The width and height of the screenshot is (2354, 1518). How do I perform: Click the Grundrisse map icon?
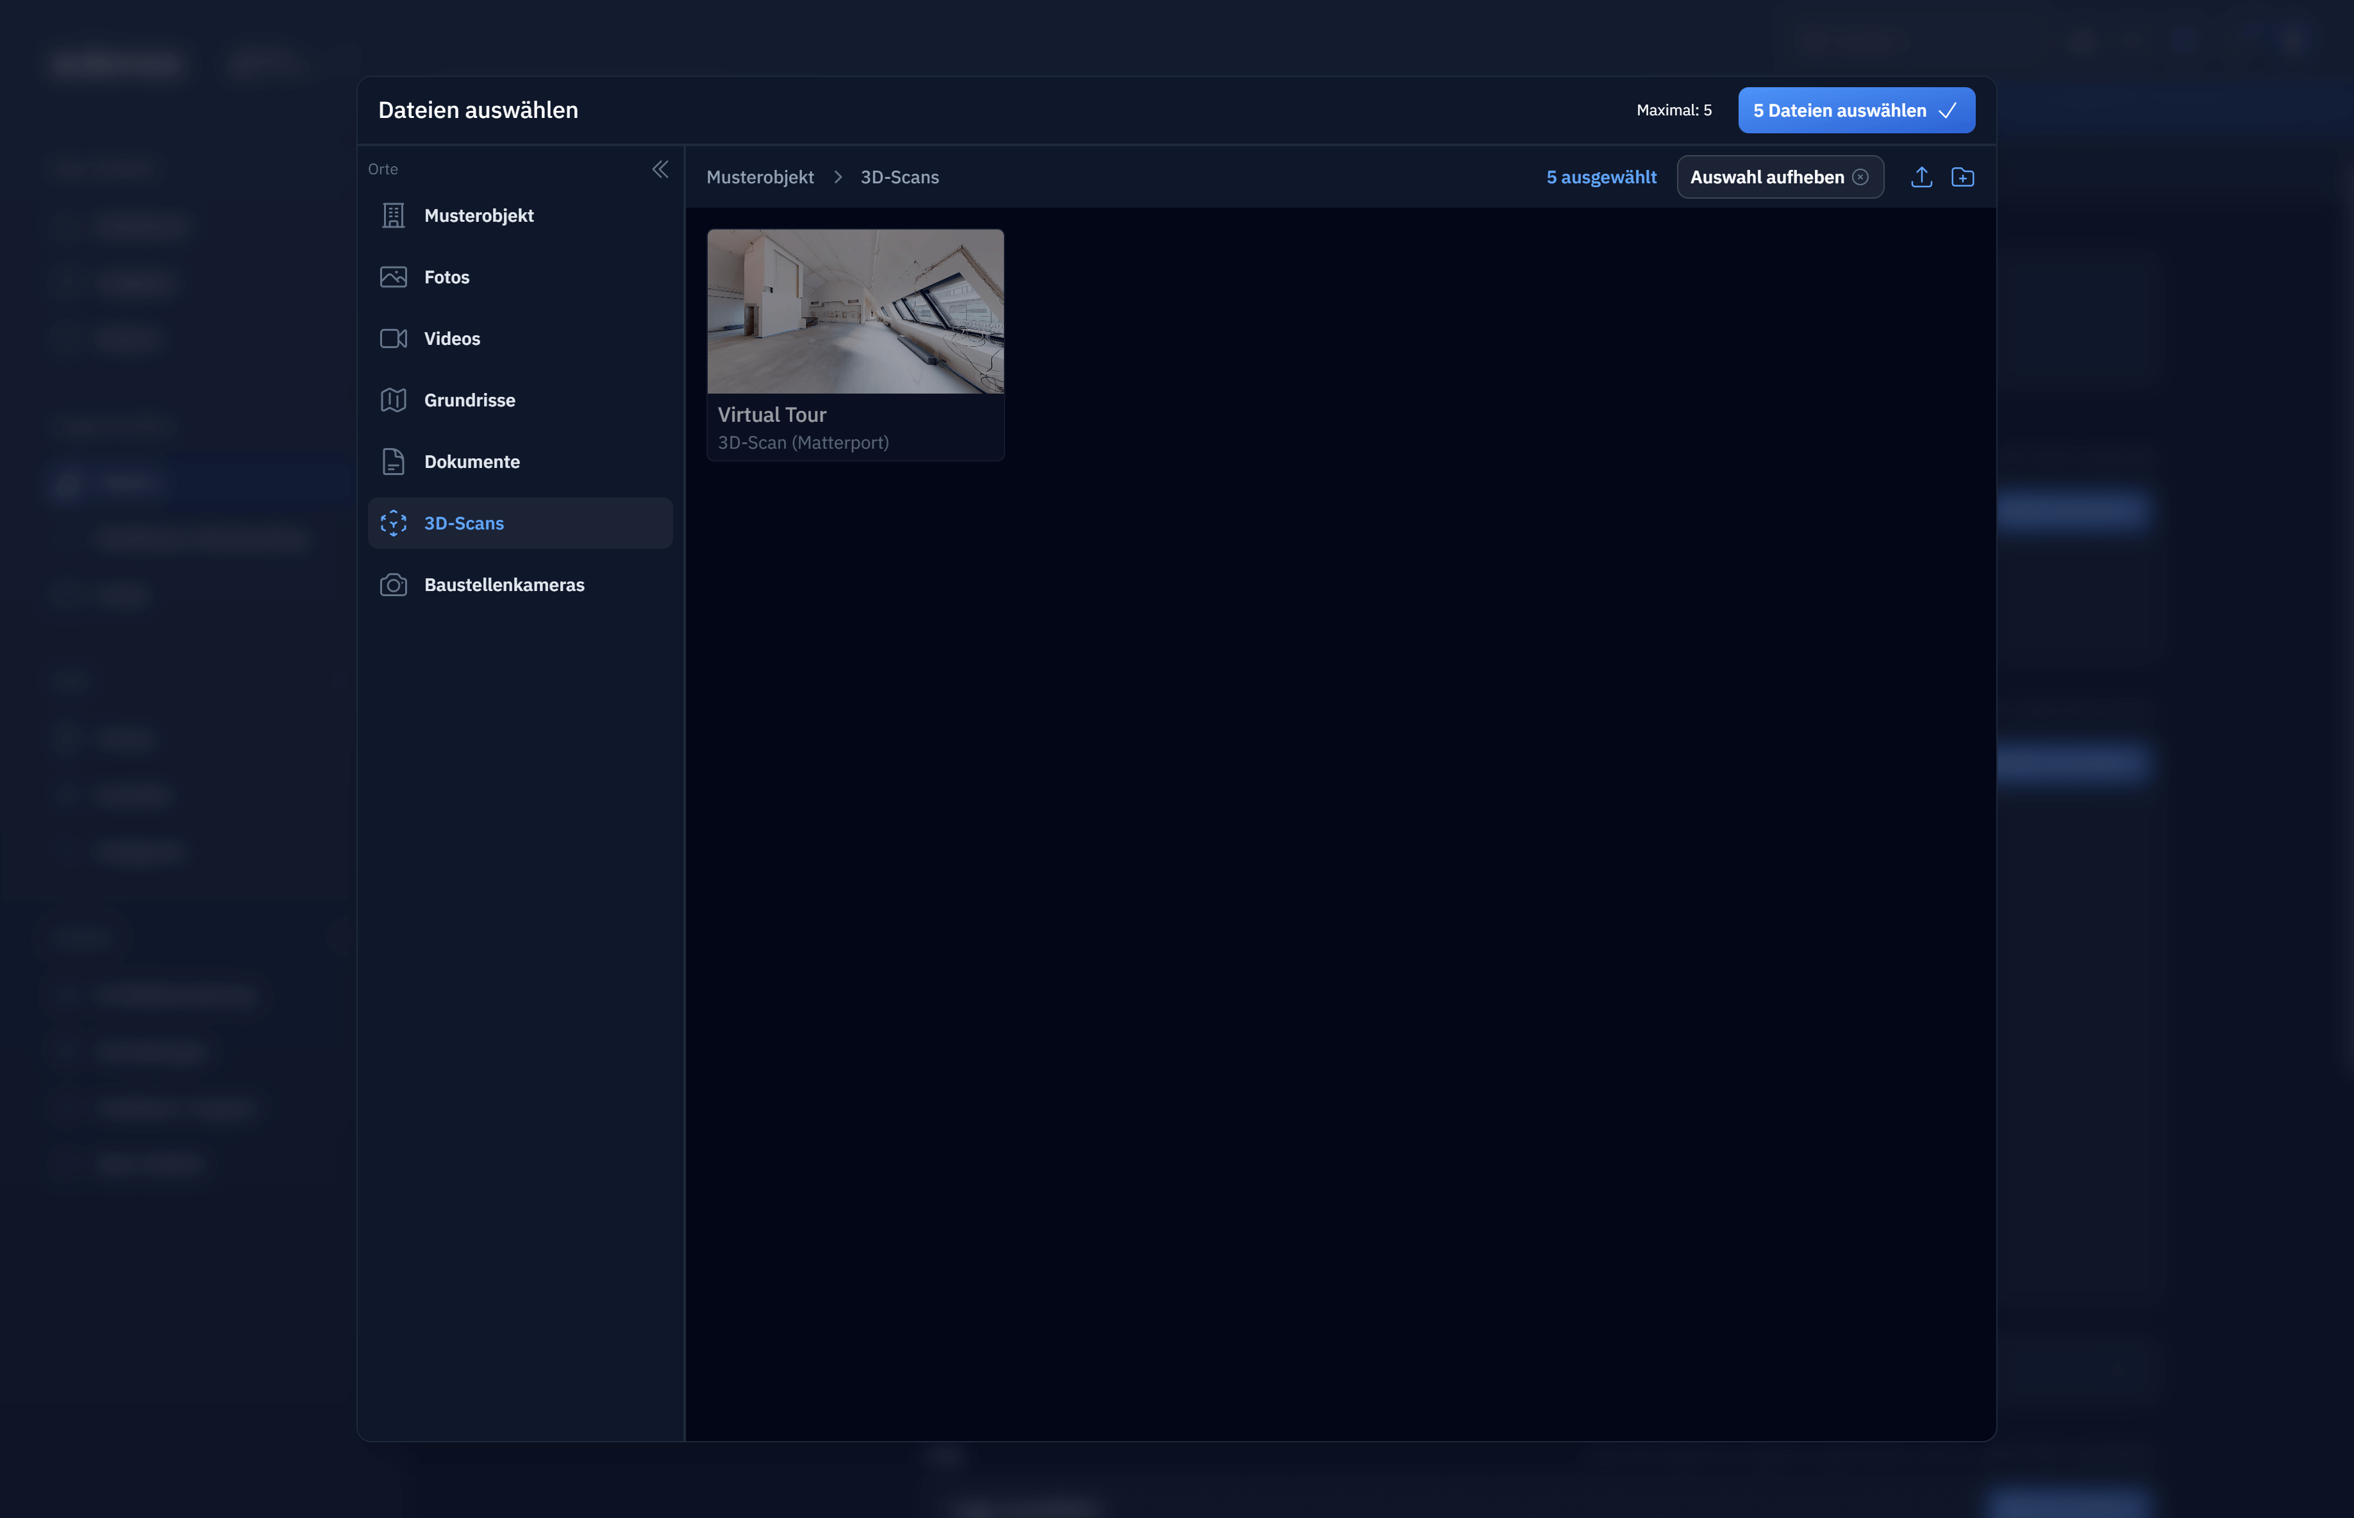coord(394,400)
